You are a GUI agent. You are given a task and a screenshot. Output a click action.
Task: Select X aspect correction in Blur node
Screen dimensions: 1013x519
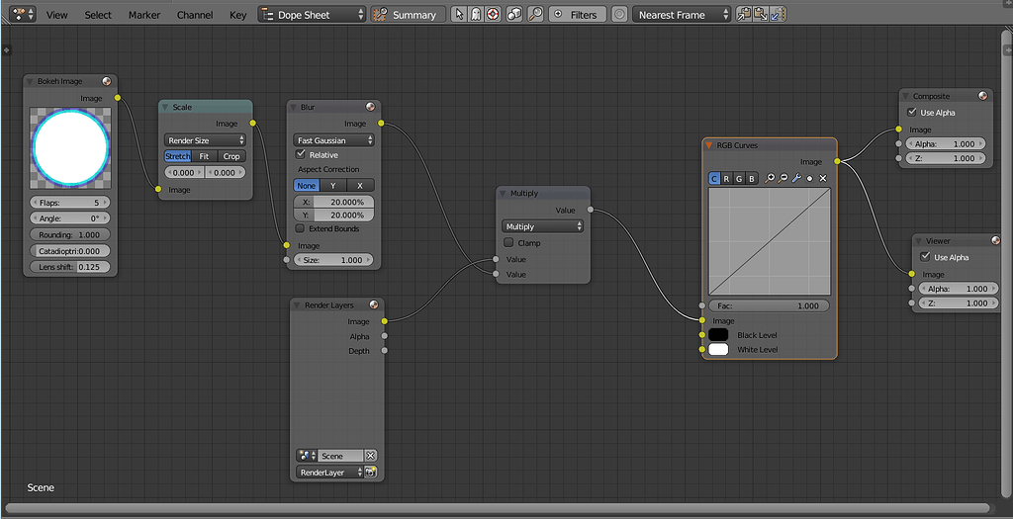tap(360, 185)
